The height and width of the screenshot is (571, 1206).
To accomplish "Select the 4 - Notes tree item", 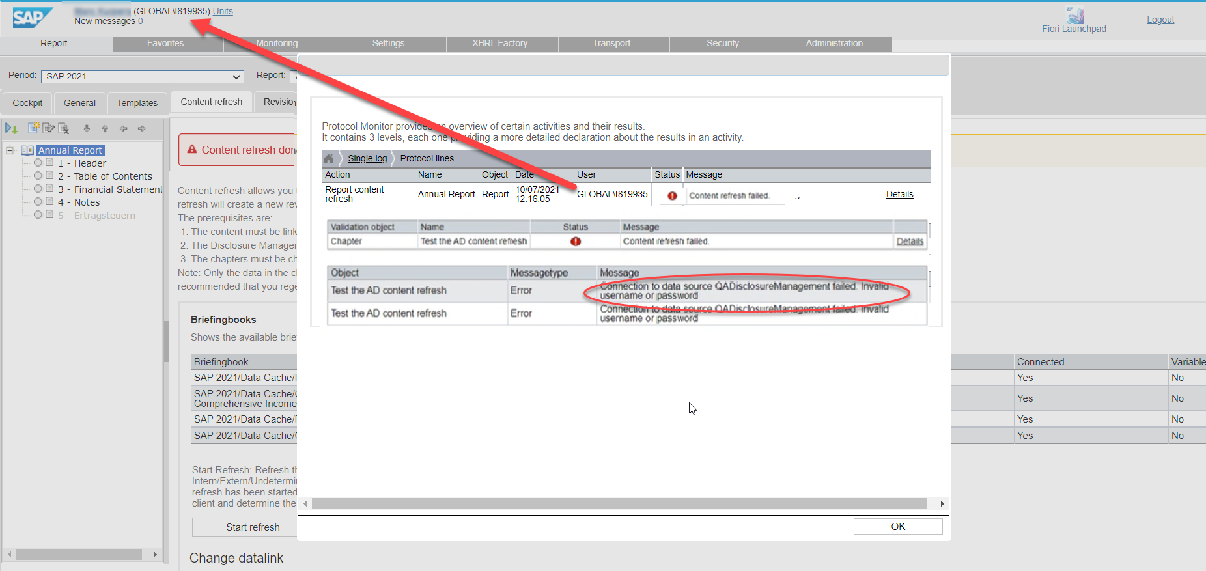I will point(79,202).
